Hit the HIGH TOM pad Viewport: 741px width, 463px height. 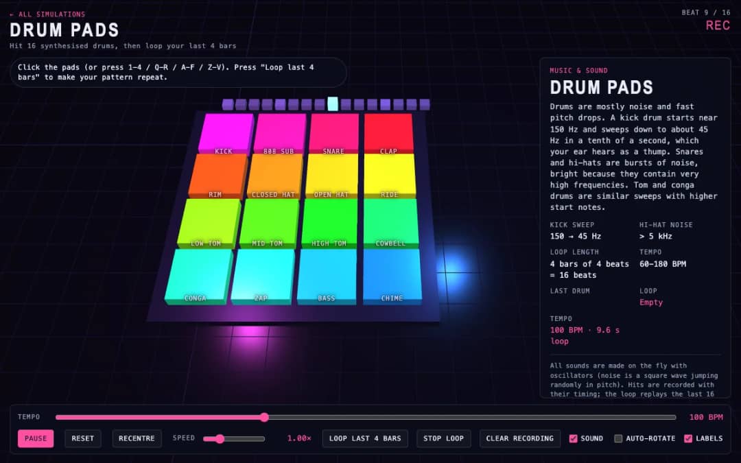click(330, 223)
